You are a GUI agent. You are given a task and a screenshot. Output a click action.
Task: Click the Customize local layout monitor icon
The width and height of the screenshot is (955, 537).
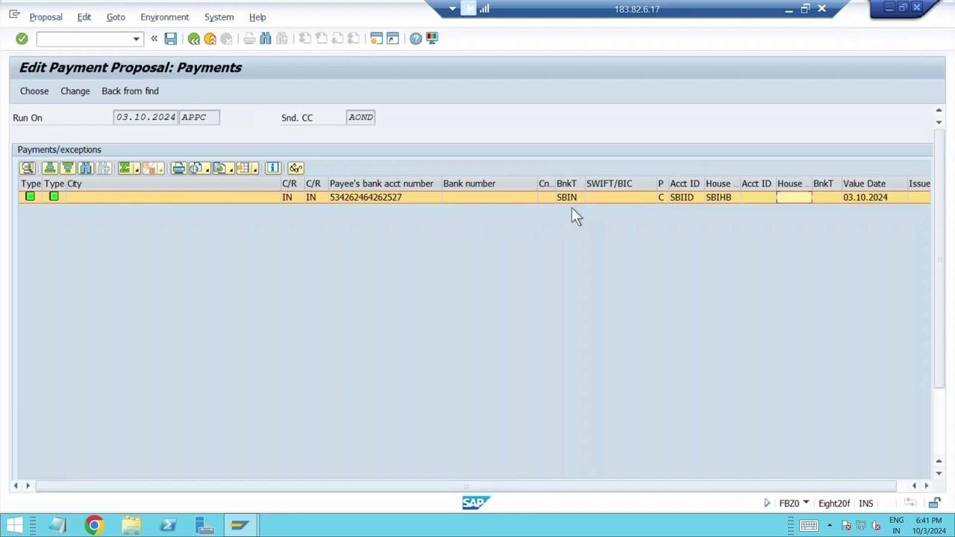(x=432, y=39)
